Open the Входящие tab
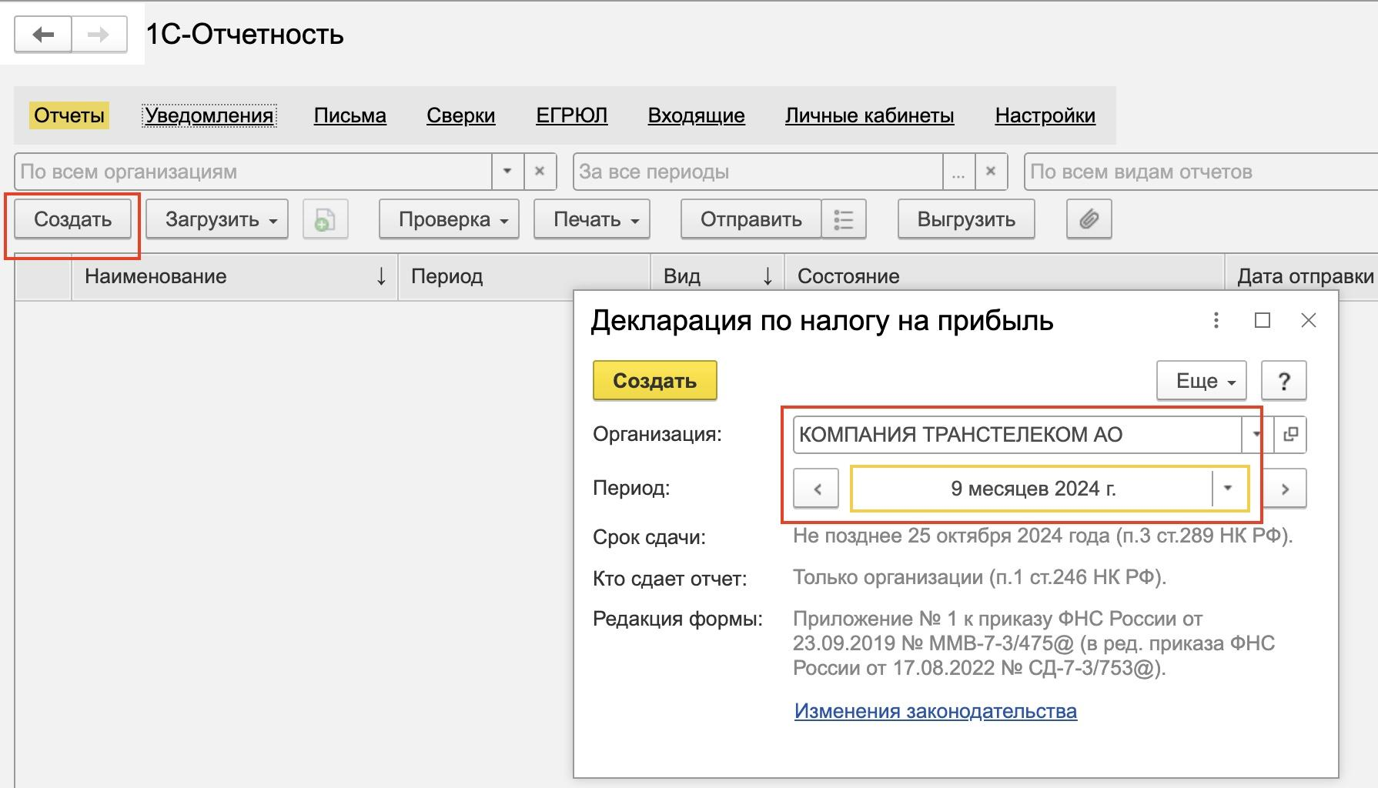This screenshot has height=788, width=1378. [697, 115]
